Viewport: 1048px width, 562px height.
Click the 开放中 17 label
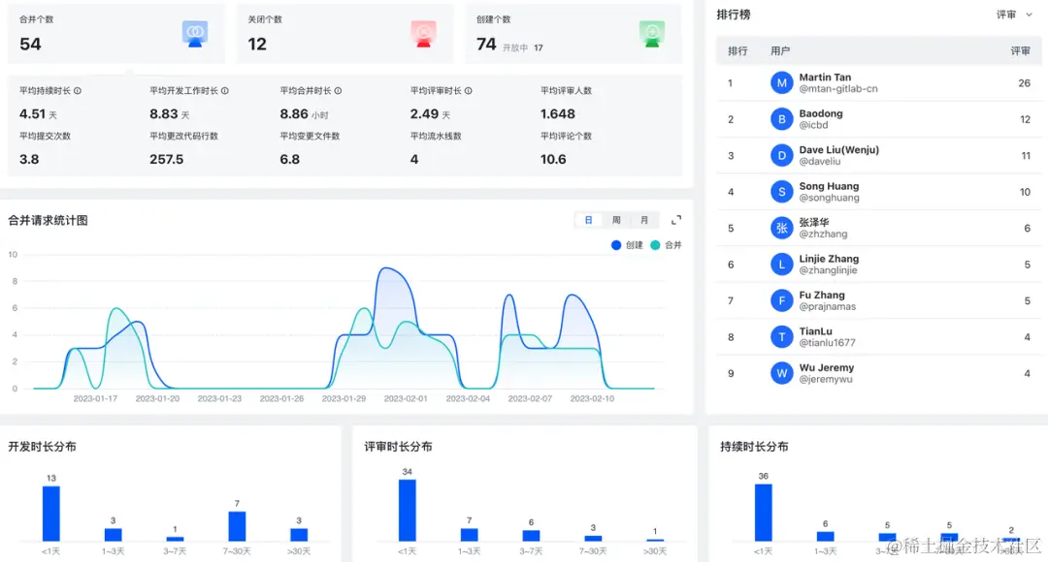tap(523, 48)
